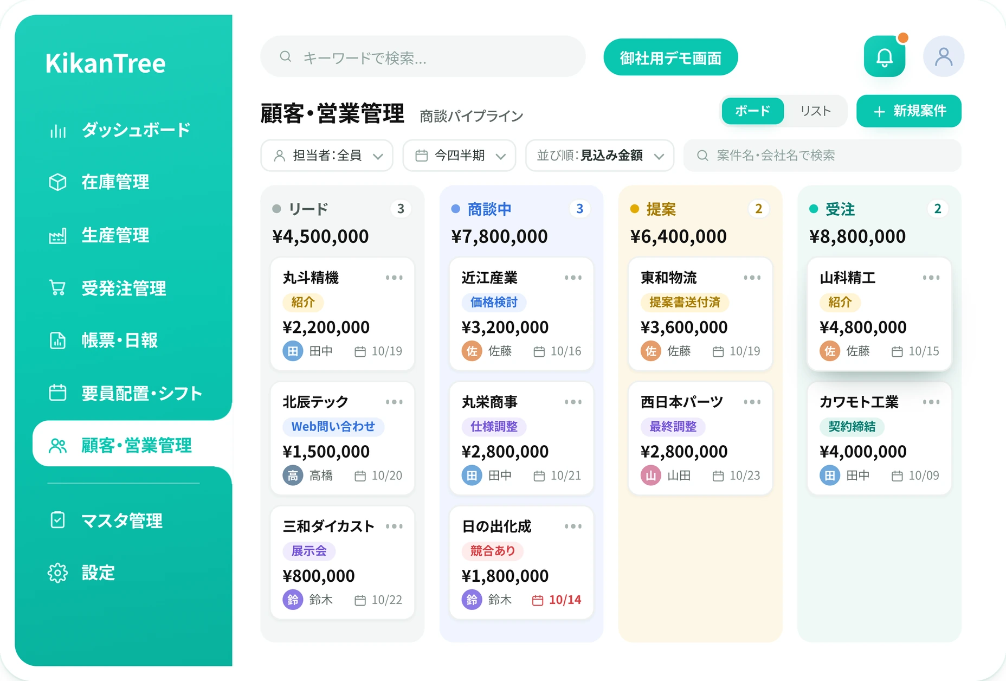Open the 今四半期 period dropdown
This screenshot has width=1006, height=681.
coord(459,156)
